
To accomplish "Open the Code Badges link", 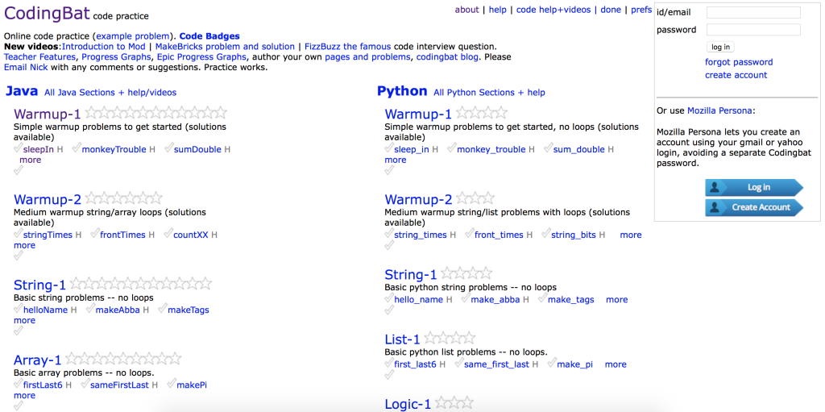I will [209, 36].
